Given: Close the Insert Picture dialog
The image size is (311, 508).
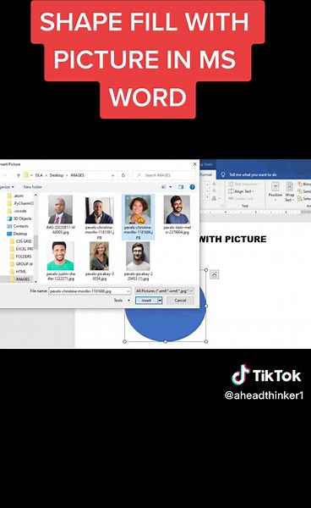Looking at the screenshot, I should click(194, 164).
